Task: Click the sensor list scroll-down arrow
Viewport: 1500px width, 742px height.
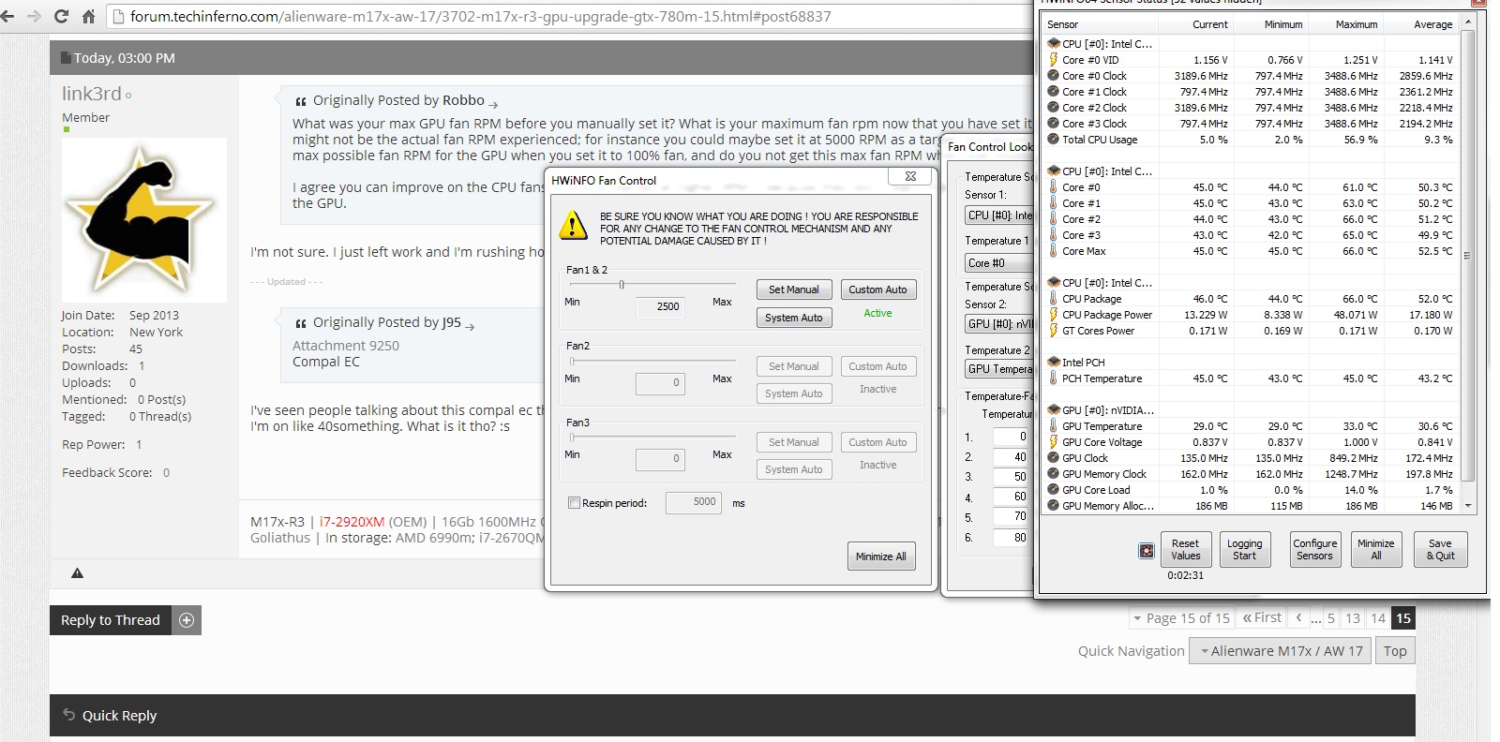Action: point(1468,506)
